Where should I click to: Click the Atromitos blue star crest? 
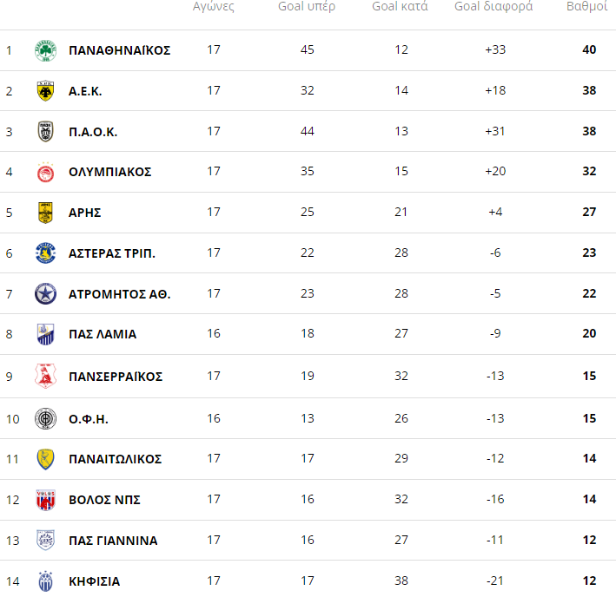click(45, 294)
